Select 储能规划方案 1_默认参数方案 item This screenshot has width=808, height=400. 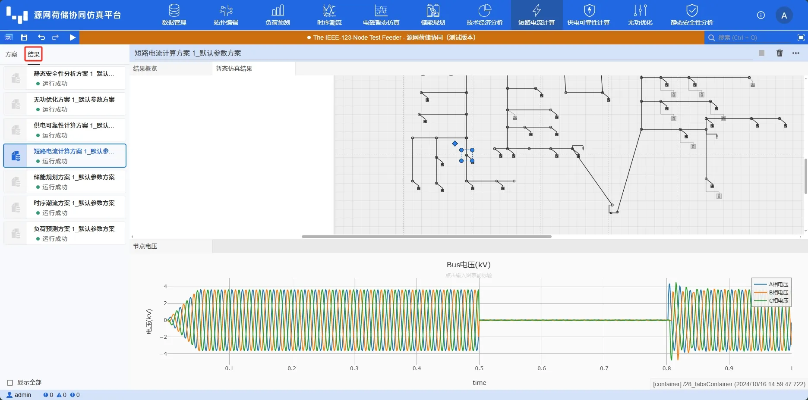(65, 181)
